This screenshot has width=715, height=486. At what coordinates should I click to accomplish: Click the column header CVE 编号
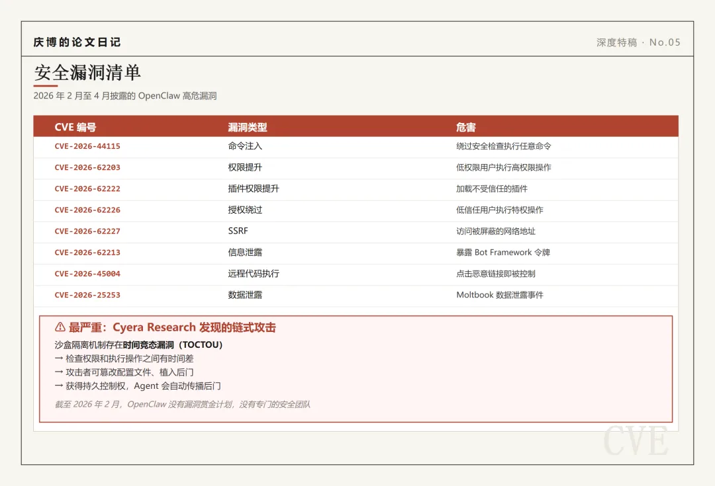tap(75, 127)
